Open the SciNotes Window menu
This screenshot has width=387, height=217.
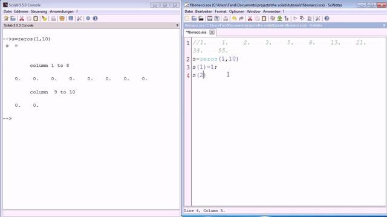pyautogui.click(x=254, y=11)
